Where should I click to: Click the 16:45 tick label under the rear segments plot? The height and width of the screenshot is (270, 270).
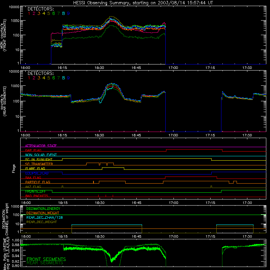[136, 135]
